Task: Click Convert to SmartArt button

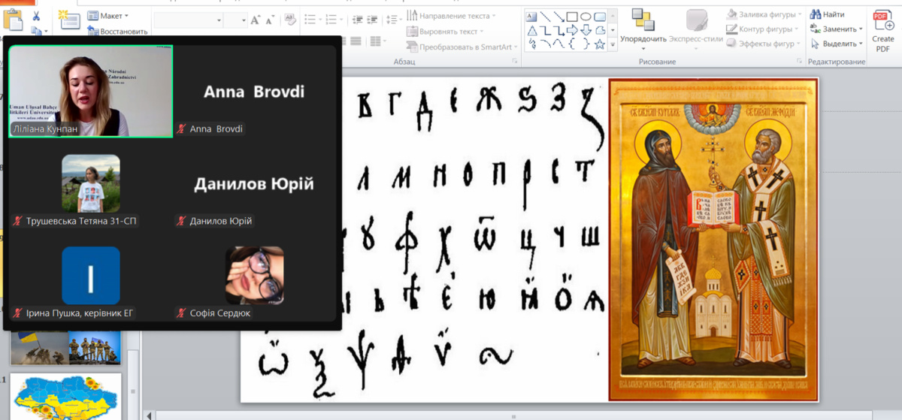Action: [x=463, y=47]
